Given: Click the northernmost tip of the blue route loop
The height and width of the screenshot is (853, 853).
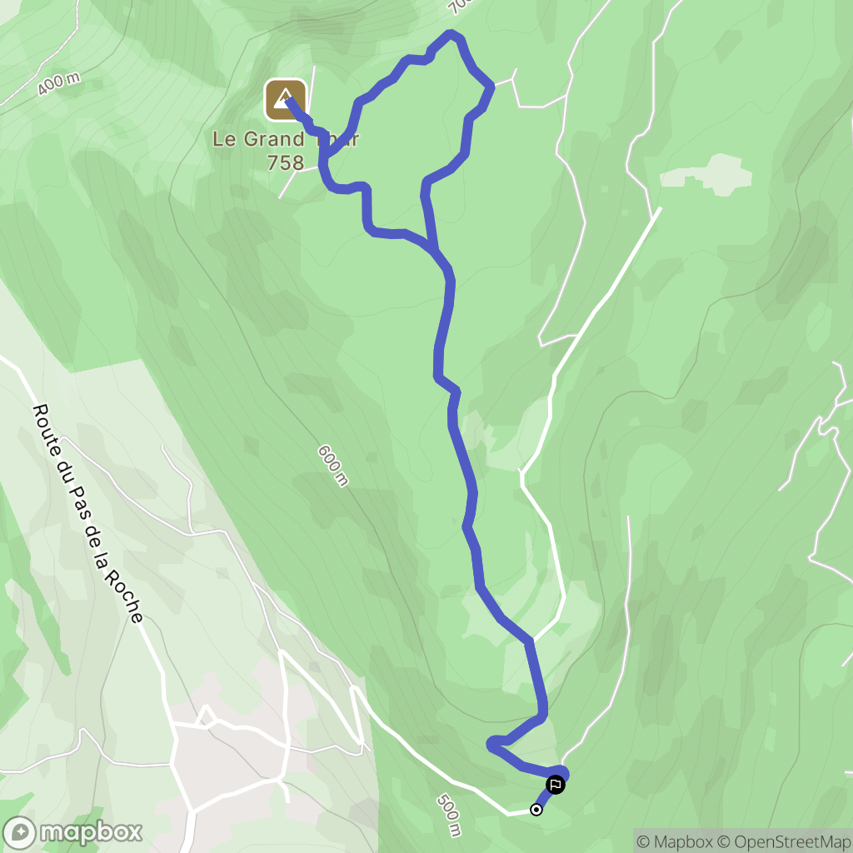Looking at the screenshot, I should [x=451, y=33].
